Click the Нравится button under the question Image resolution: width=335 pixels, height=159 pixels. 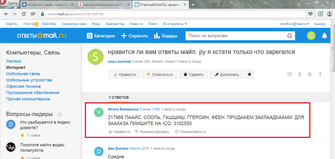tap(124, 75)
